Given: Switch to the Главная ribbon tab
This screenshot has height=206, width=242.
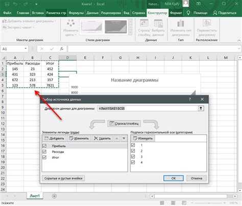Looking at the screenshot, I should tap(23, 13).
